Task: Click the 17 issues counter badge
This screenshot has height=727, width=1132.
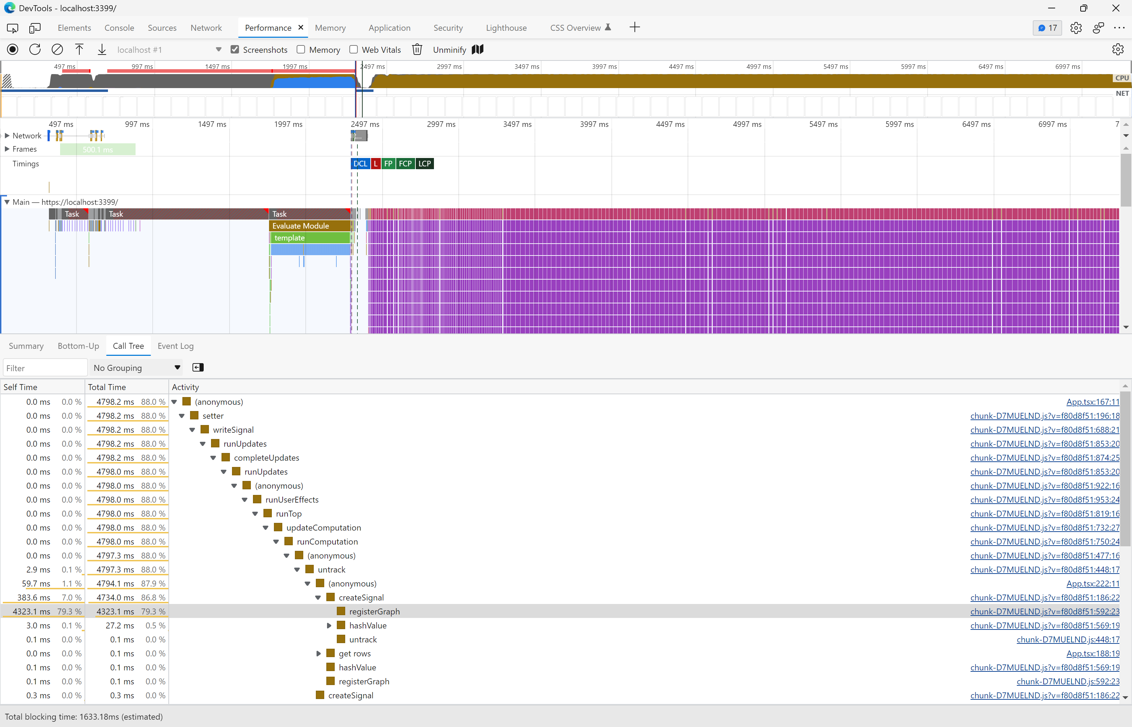Action: point(1047,28)
